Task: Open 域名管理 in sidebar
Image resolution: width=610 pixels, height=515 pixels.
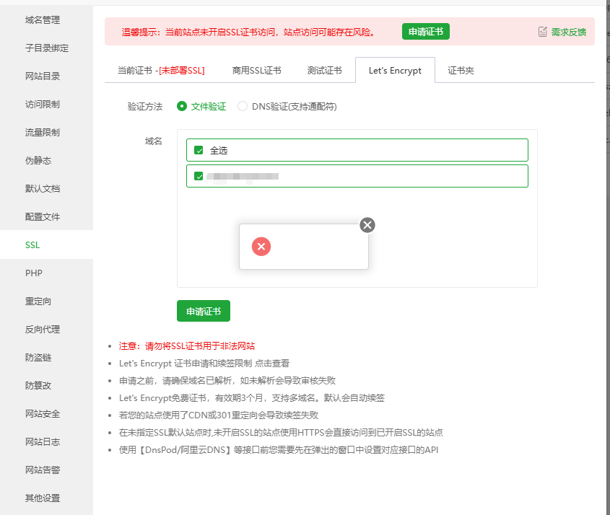Action: pos(43,19)
